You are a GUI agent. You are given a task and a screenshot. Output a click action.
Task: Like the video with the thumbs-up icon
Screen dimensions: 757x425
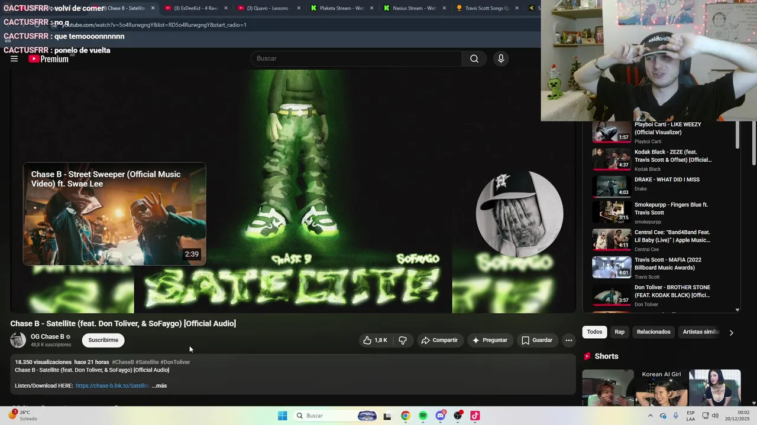tap(375, 340)
